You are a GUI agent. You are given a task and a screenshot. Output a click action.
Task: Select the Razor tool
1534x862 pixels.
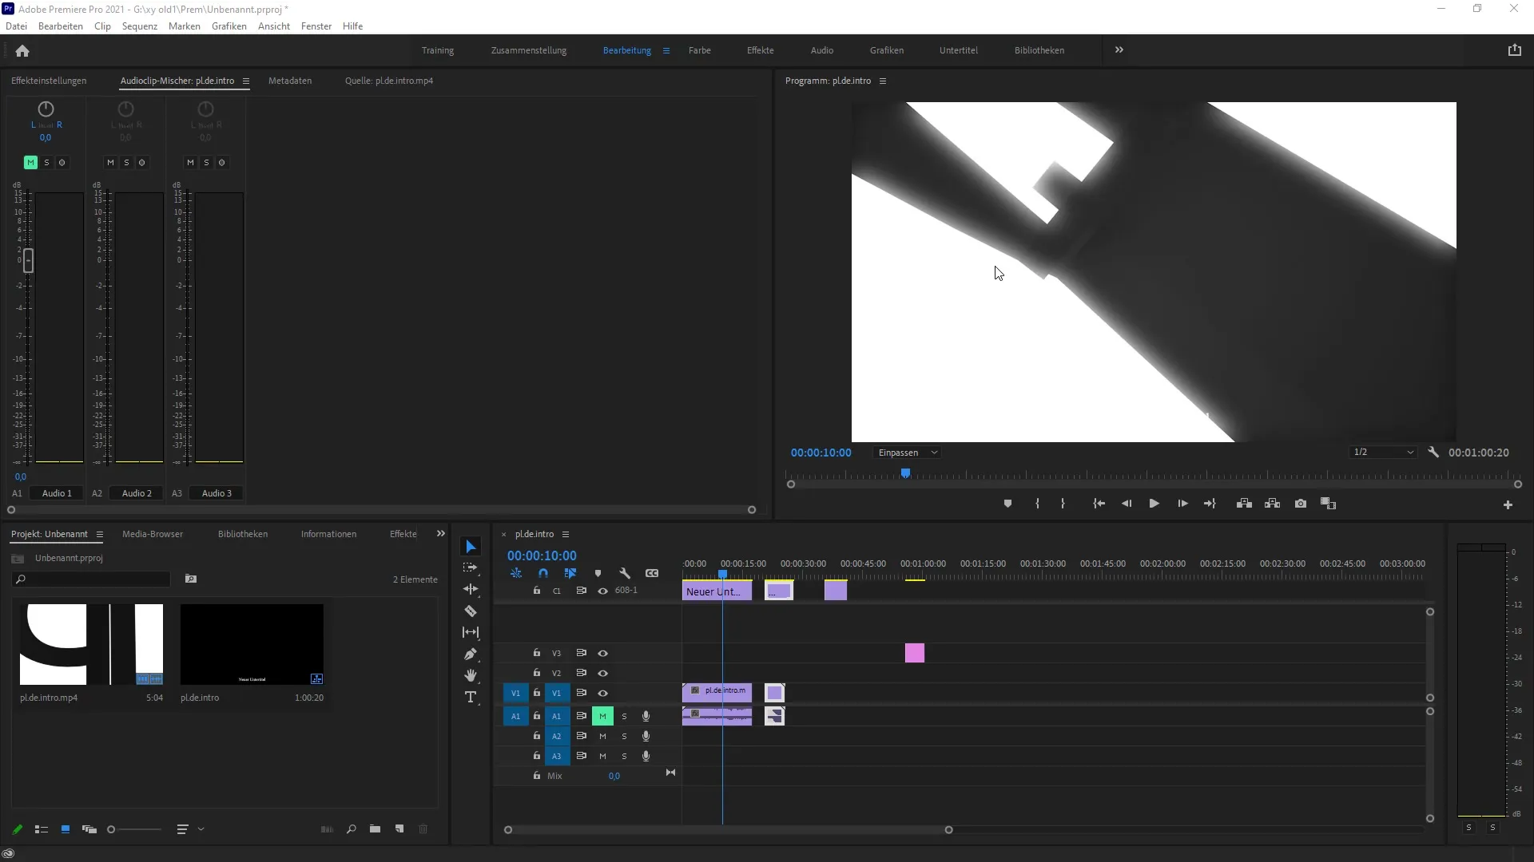tap(471, 611)
